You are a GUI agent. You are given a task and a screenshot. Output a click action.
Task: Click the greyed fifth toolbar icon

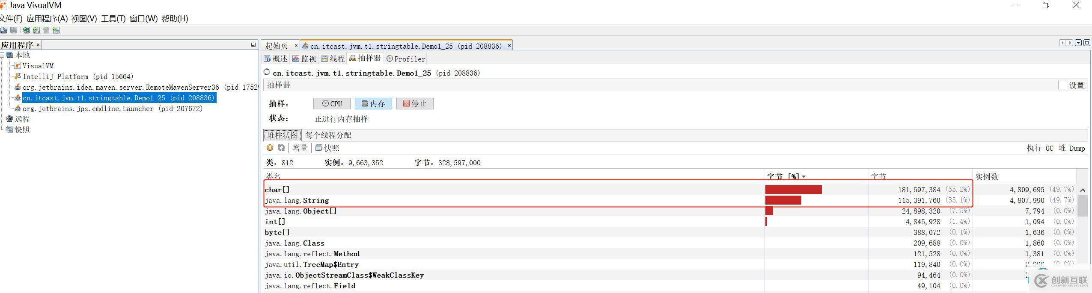(x=46, y=30)
